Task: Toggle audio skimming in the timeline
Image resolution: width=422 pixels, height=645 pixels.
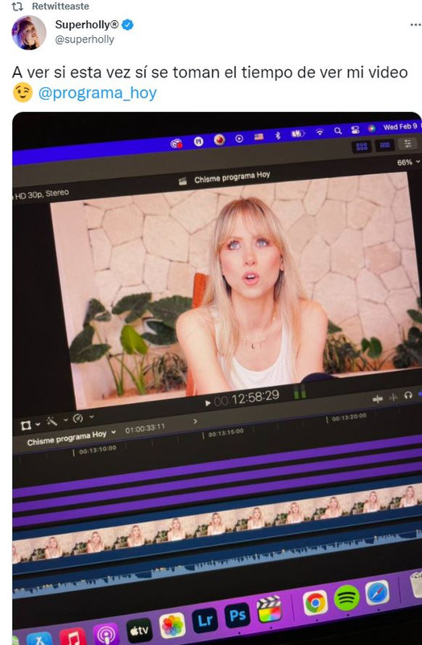Action: [393, 397]
